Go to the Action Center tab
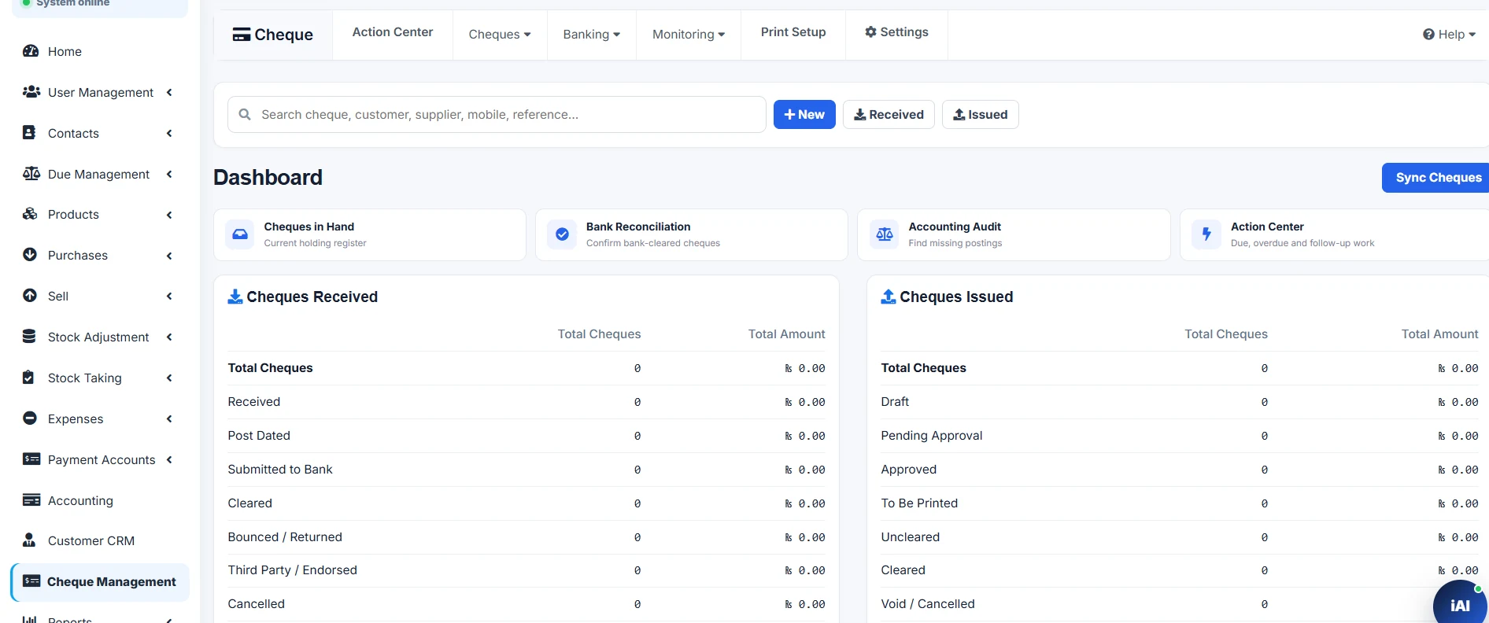This screenshot has height=623, width=1489. point(393,32)
